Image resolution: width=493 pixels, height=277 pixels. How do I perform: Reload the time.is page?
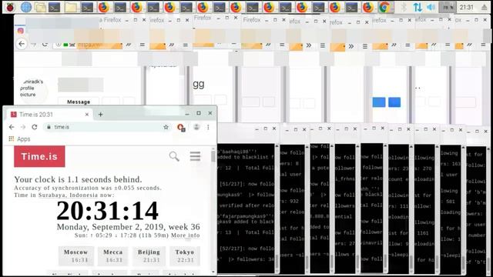(34, 127)
